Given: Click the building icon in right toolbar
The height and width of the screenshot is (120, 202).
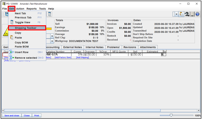Looking at the screenshot, I should pos(192,14).
